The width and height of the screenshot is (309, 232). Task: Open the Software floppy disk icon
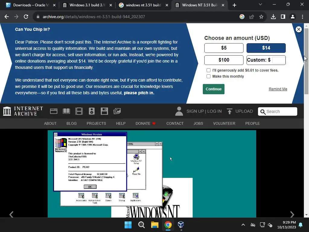click(x=104, y=111)
